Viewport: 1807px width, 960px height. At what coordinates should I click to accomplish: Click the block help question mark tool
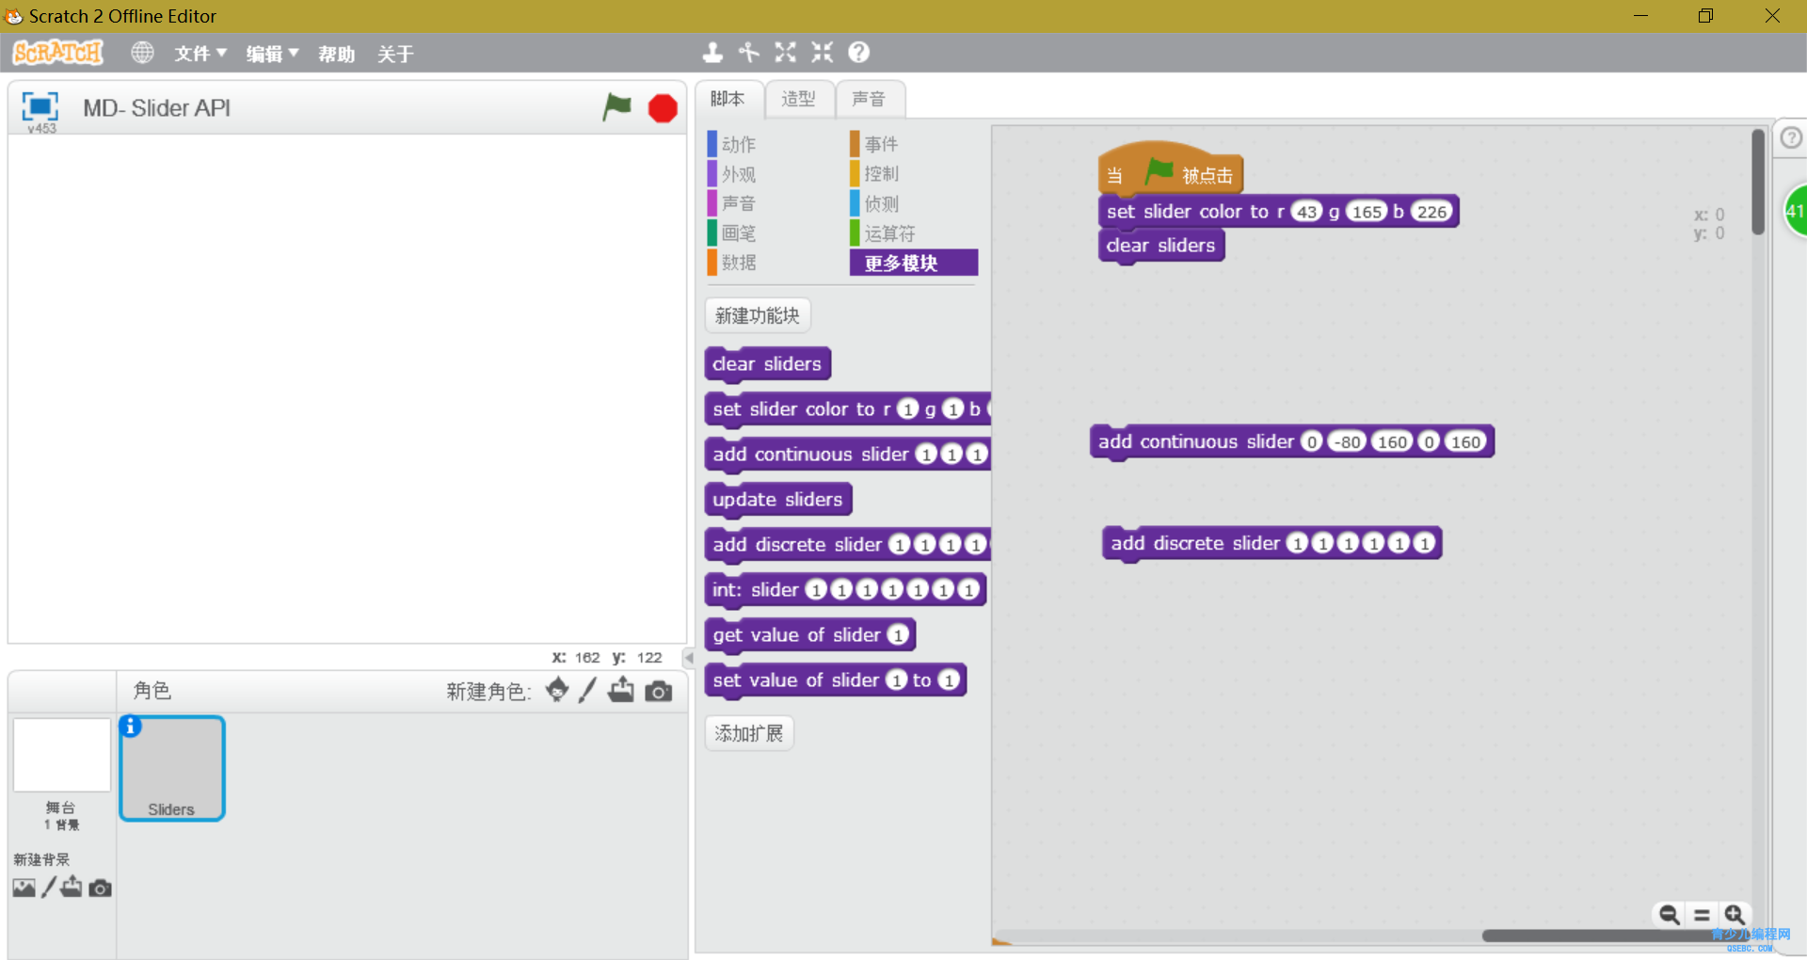(x=858, y=53)
